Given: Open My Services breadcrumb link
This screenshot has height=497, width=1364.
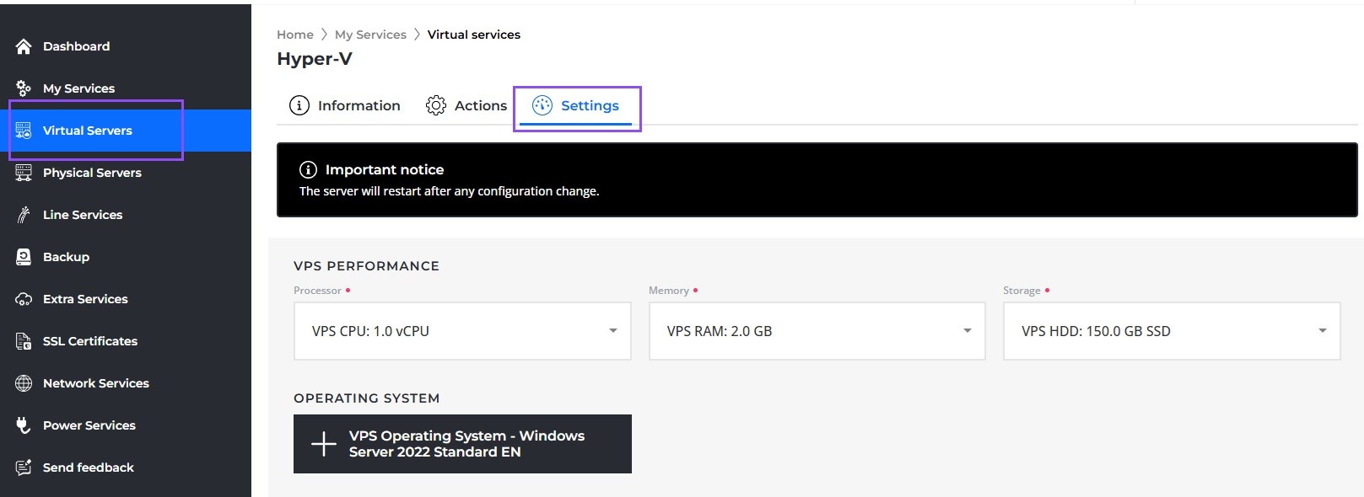Looking at the screenshot, I should point(370,35).
